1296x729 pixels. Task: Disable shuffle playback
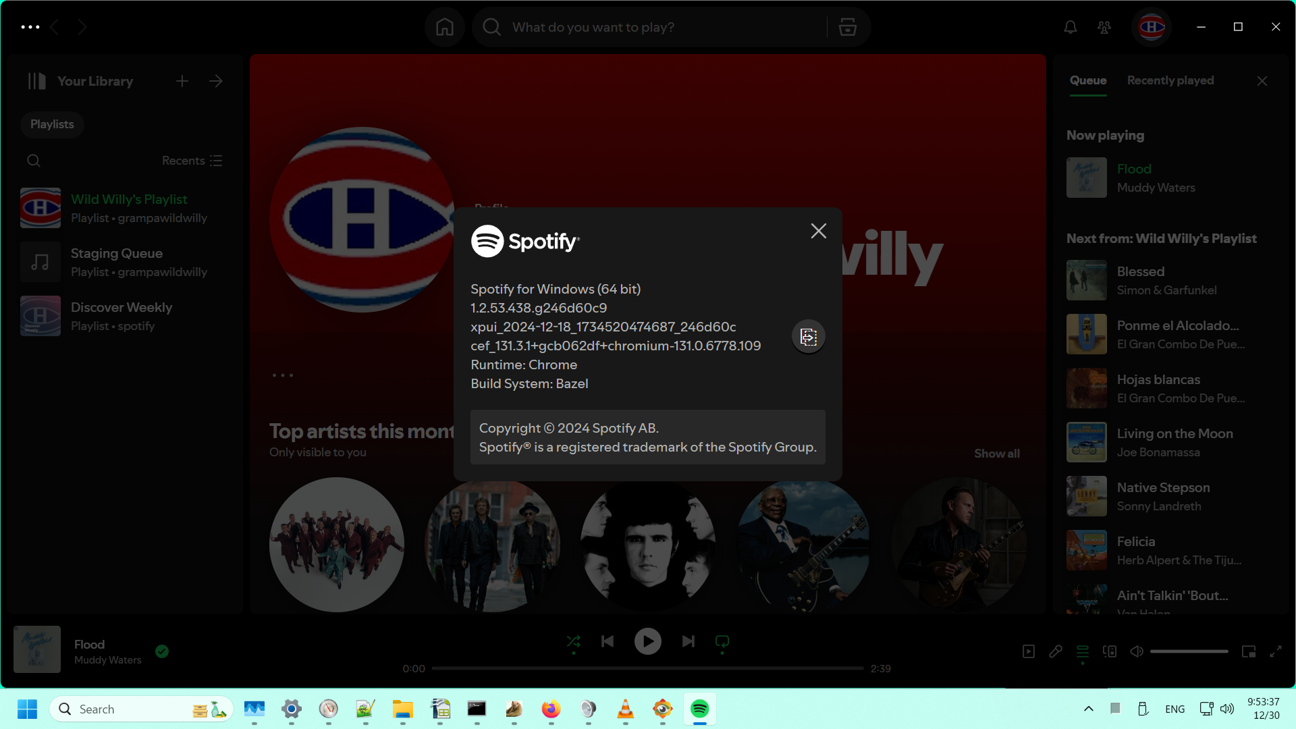pos(573,641)
